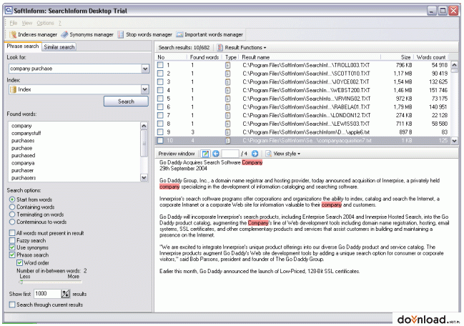
Task: Open the File menu
Action: 13,23
